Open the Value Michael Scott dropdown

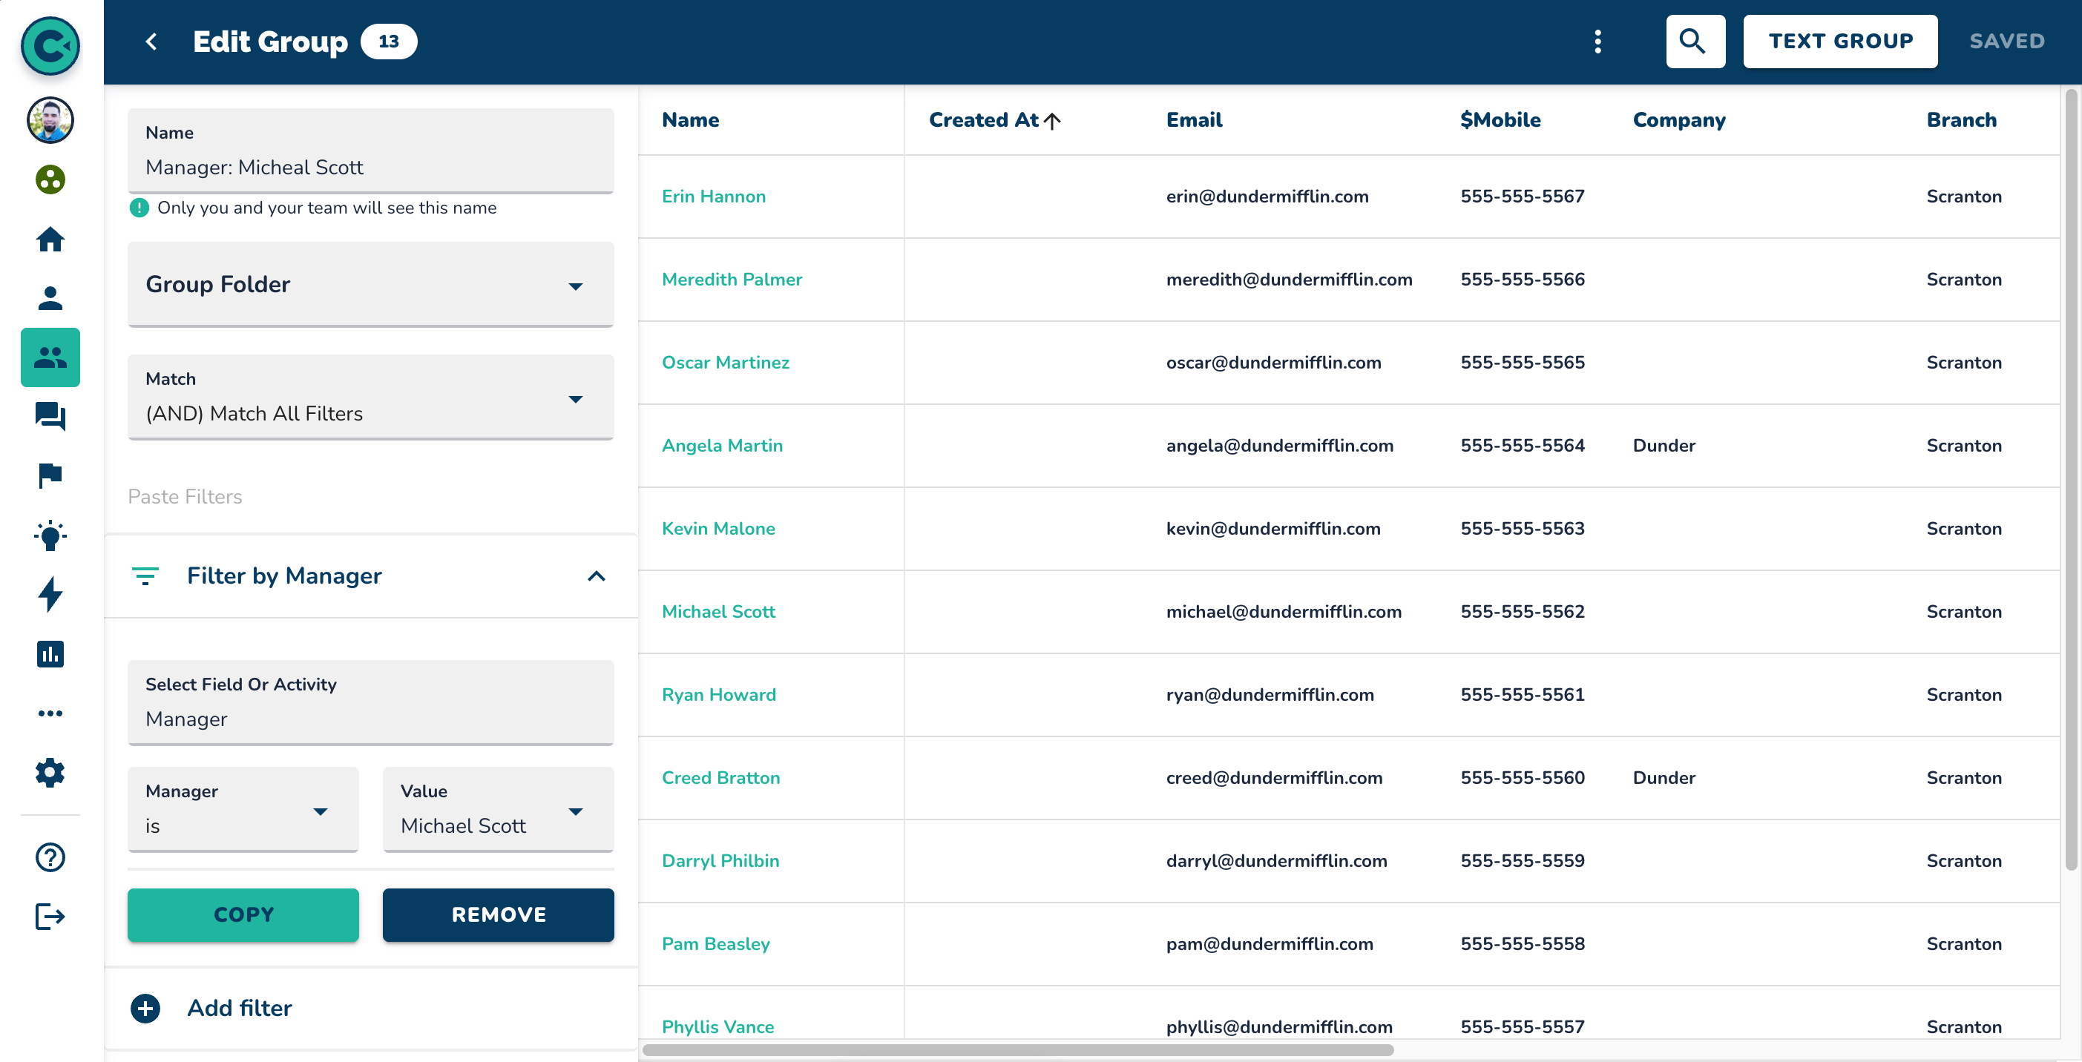[497, 809]
